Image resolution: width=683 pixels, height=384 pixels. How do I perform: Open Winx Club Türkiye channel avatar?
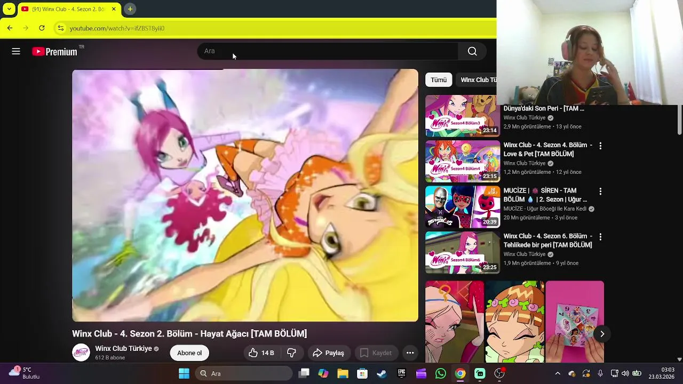coord(81,353)
